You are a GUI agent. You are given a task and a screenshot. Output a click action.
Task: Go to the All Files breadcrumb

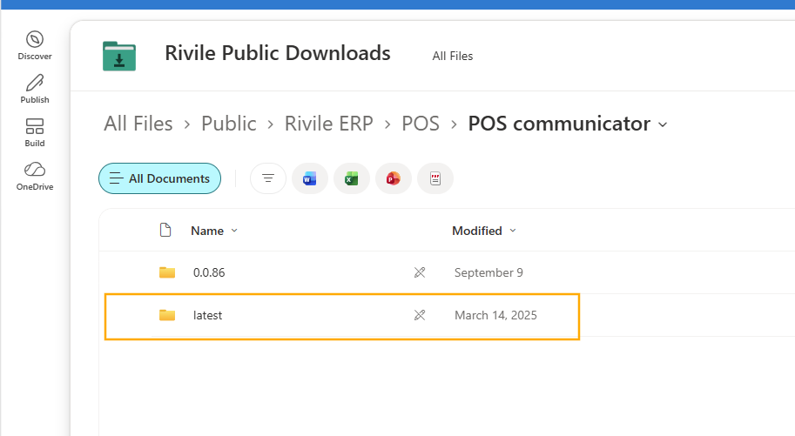coord(138,124)
